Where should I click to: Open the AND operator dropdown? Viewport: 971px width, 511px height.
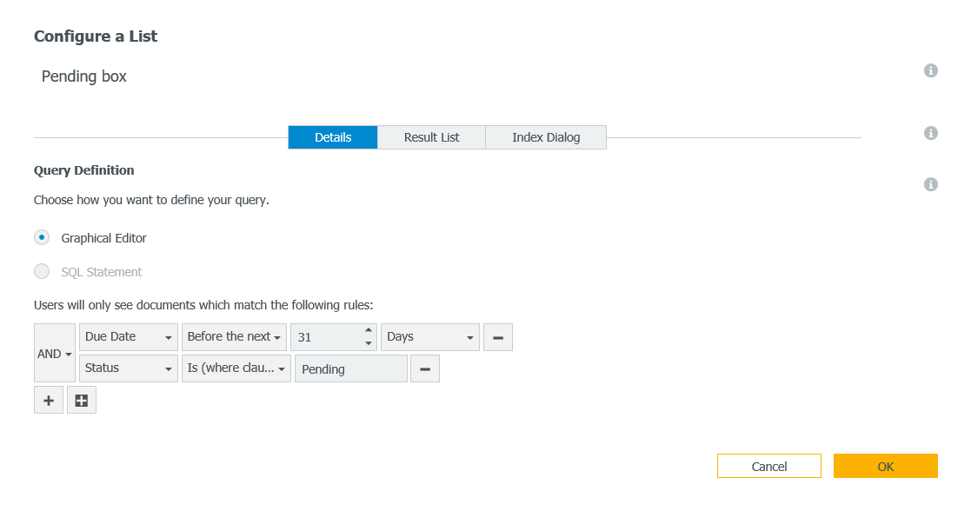54,353
